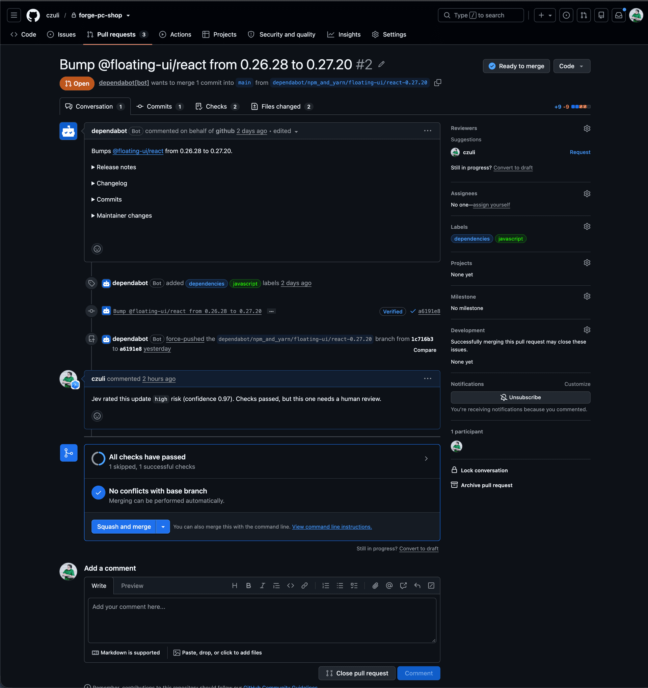Image resolution: width=648 pixels, height=688 pixels.
Task: Expand the Release notes section
Action: point(114,167)
